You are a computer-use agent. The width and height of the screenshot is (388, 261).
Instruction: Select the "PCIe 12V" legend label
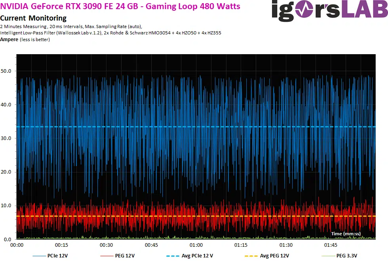pos(58,256)
